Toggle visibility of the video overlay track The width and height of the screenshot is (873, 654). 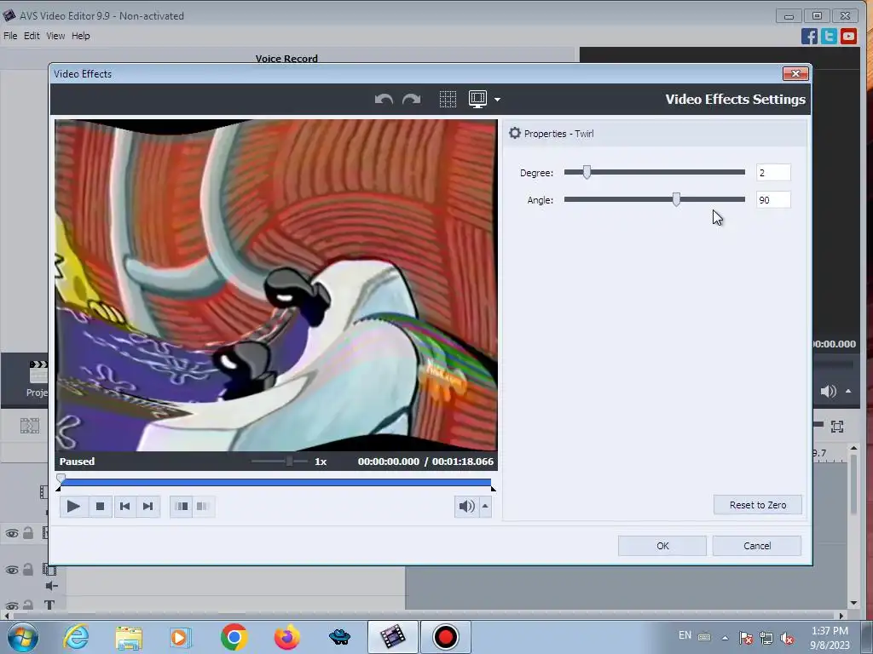(12, 570)
